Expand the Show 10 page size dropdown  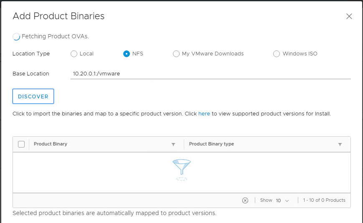tap(282, 200)
